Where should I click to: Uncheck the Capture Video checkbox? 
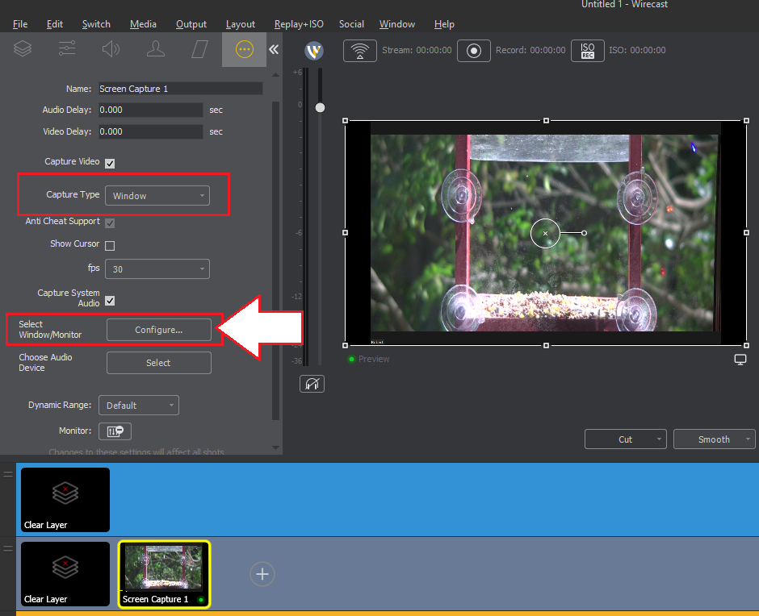coord(111,161)
